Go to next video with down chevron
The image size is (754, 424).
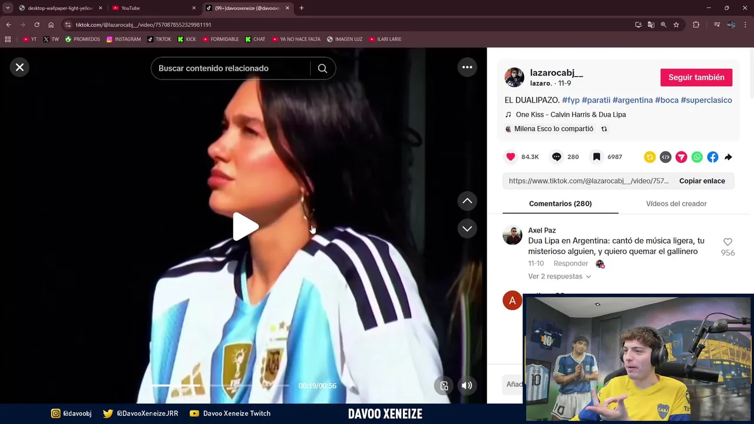[467, 228]
